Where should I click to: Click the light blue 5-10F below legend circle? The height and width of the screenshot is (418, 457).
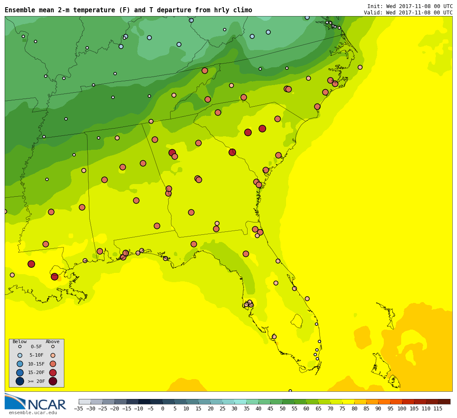[20, 355]
